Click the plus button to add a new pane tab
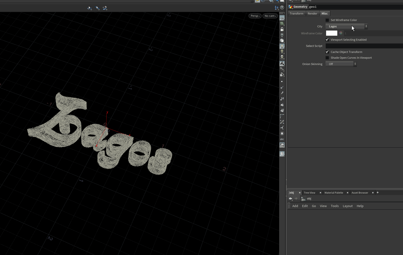The width and height of the screenshot is (403, 255). tap(378, 192)
